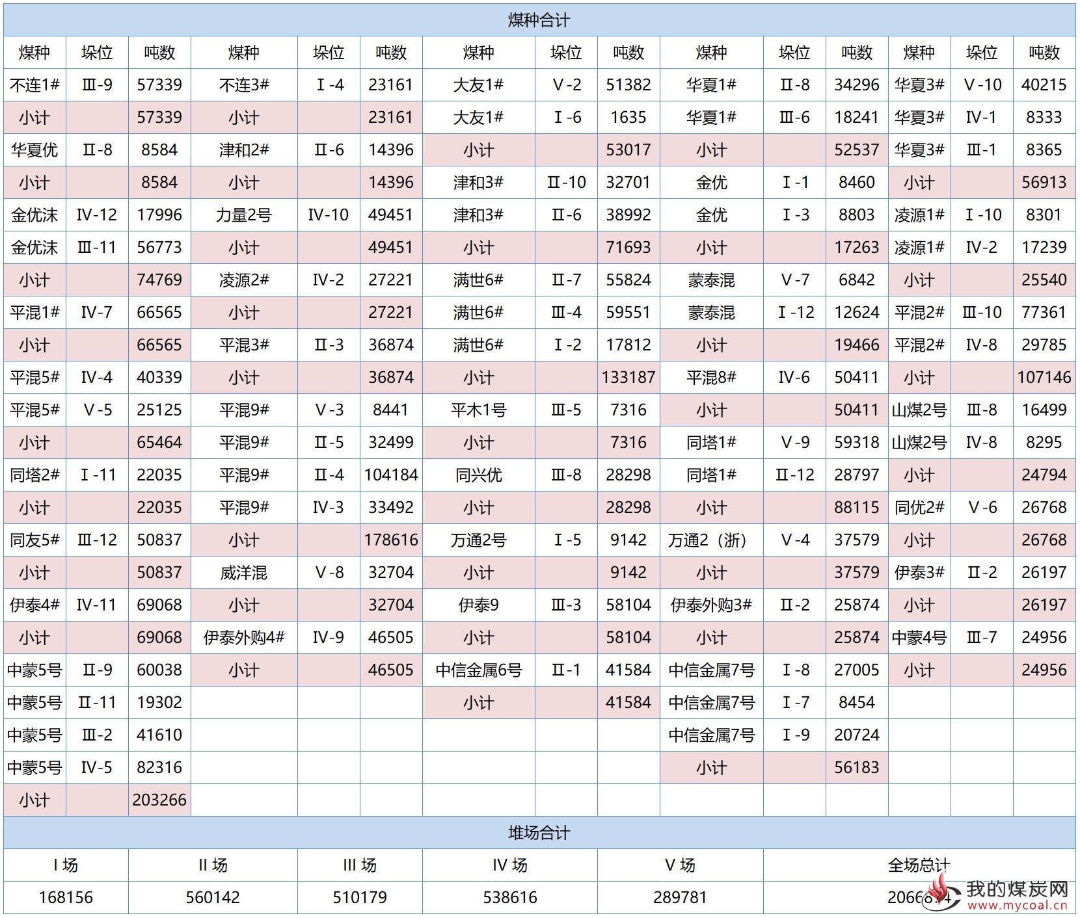This screenshot has height=918, width=1080.
Task: Select the 不连1# coal type cell
Action: [34, 85]
